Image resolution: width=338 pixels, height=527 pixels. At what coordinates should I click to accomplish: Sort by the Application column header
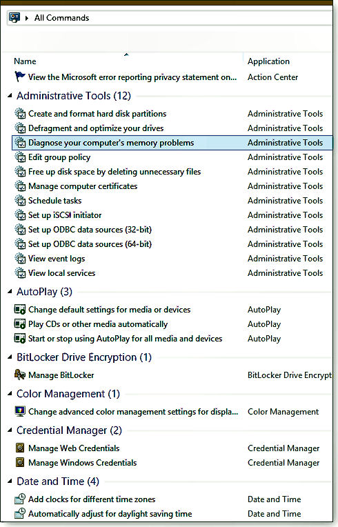click(268, 61)
